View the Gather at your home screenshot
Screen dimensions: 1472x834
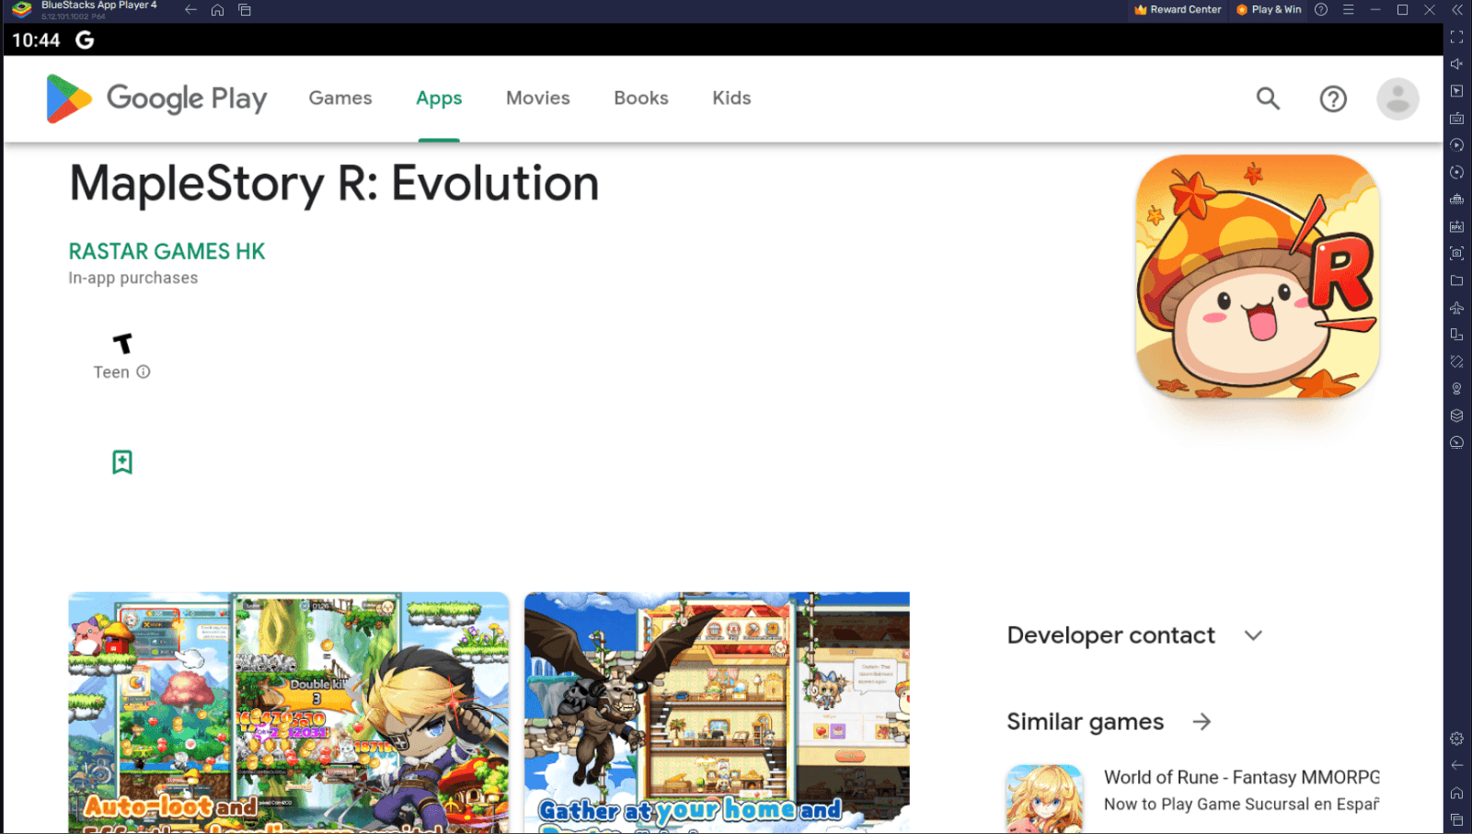[x=717, y=713]
